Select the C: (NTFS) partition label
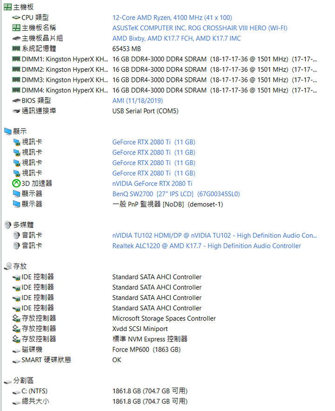The height and width of the screenshot is (411, 335). (x=34, y=391)
